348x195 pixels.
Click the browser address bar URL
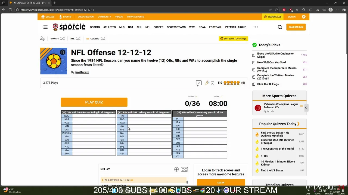point(57,10)
